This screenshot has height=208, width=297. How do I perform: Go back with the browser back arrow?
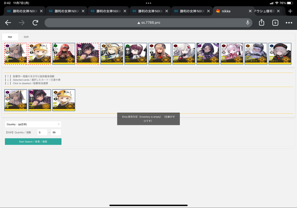click(8, 23)
